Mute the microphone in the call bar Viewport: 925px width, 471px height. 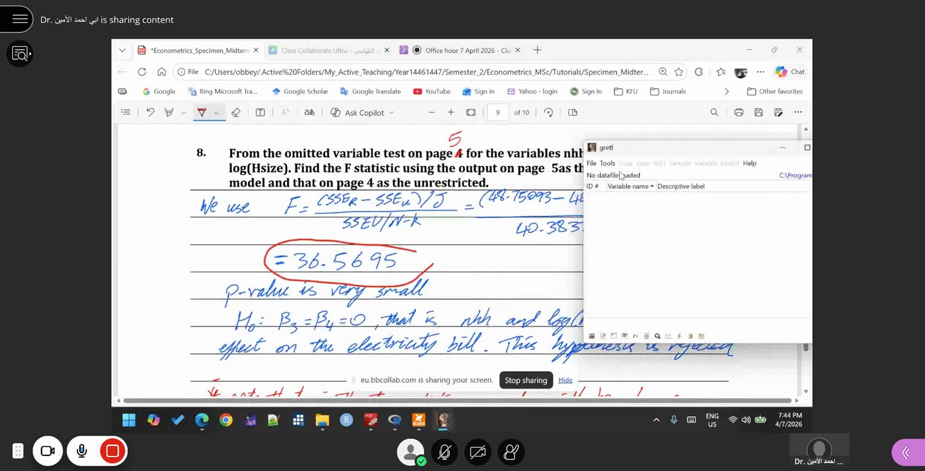coord(82,451)
